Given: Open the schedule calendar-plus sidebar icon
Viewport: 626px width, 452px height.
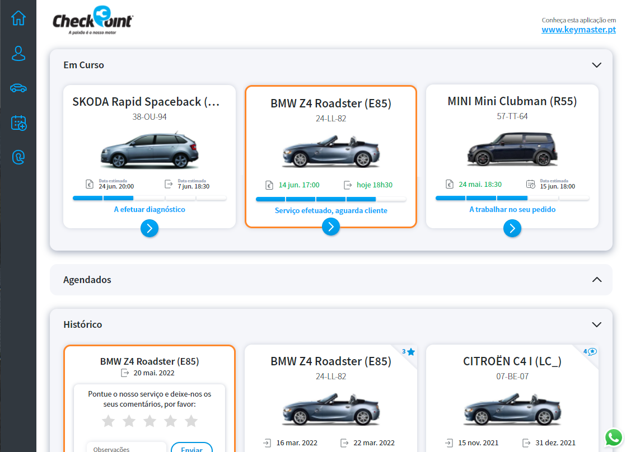Looking at the screenshot, I should point(18,123).
